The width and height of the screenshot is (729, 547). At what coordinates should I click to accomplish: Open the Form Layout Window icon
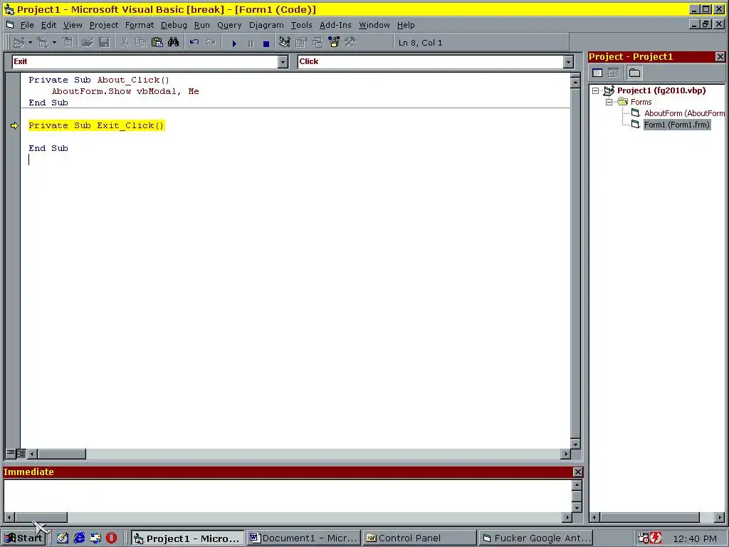click(318, 43)
